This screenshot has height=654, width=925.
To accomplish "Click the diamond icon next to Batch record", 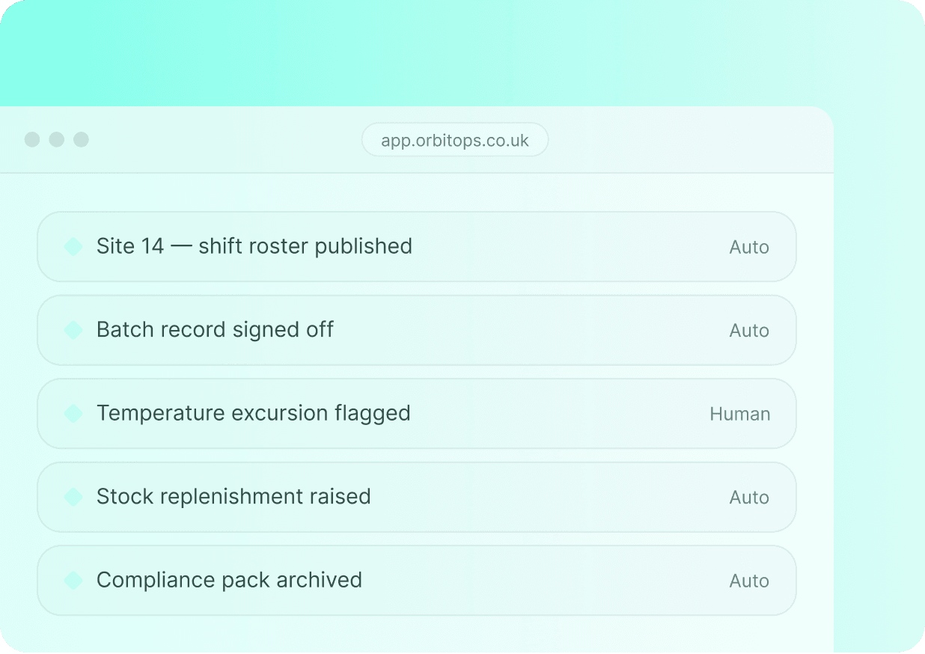I will (x=73, y=330).
